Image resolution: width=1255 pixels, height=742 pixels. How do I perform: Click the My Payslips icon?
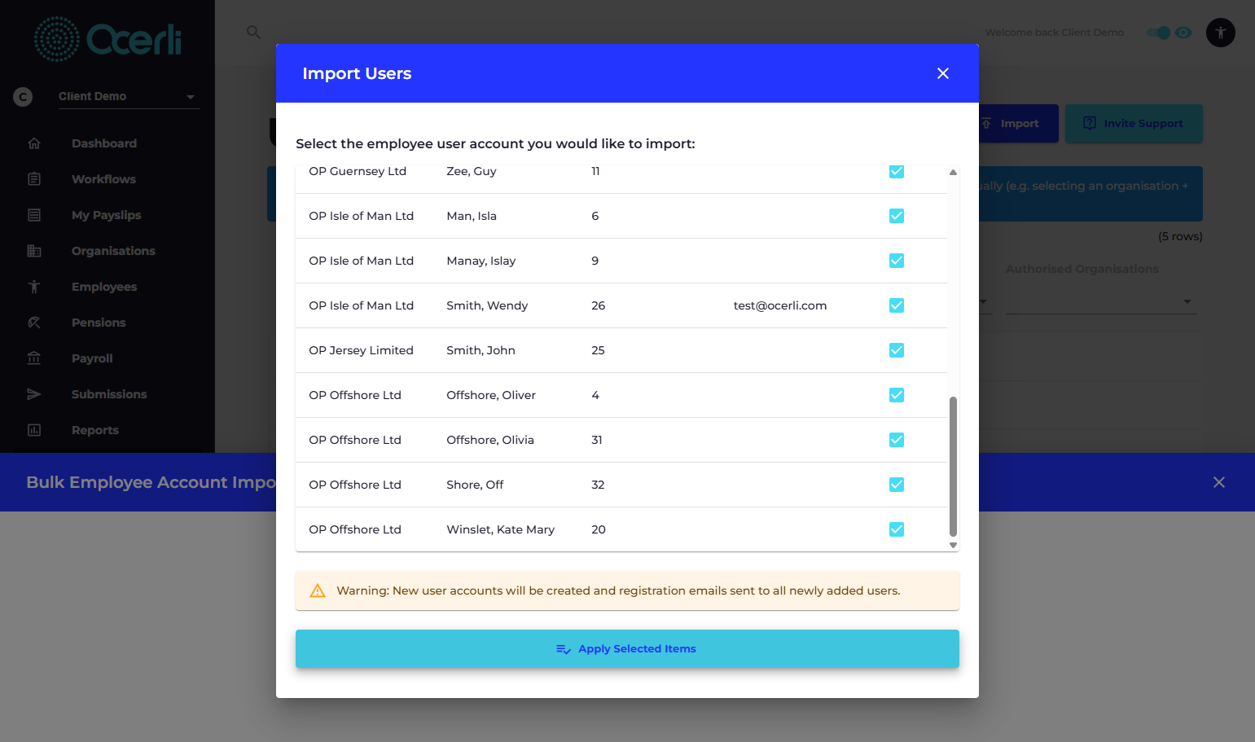pyautogui.click(x=34, y=215)
